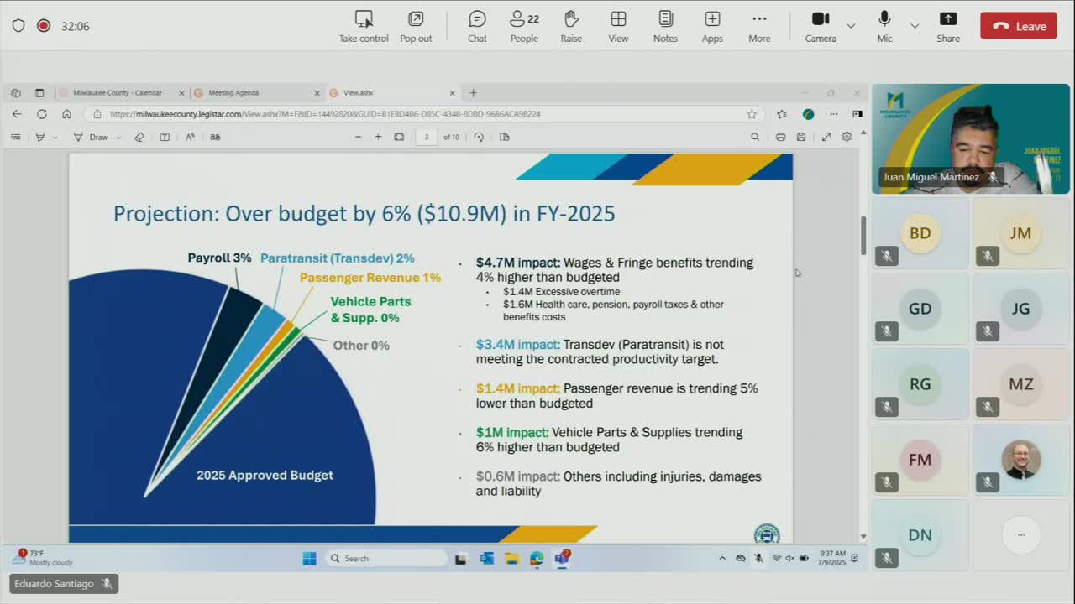Show more participants with ellipsis tile
Viewport: 1075px width, 604px height.
1021,534
